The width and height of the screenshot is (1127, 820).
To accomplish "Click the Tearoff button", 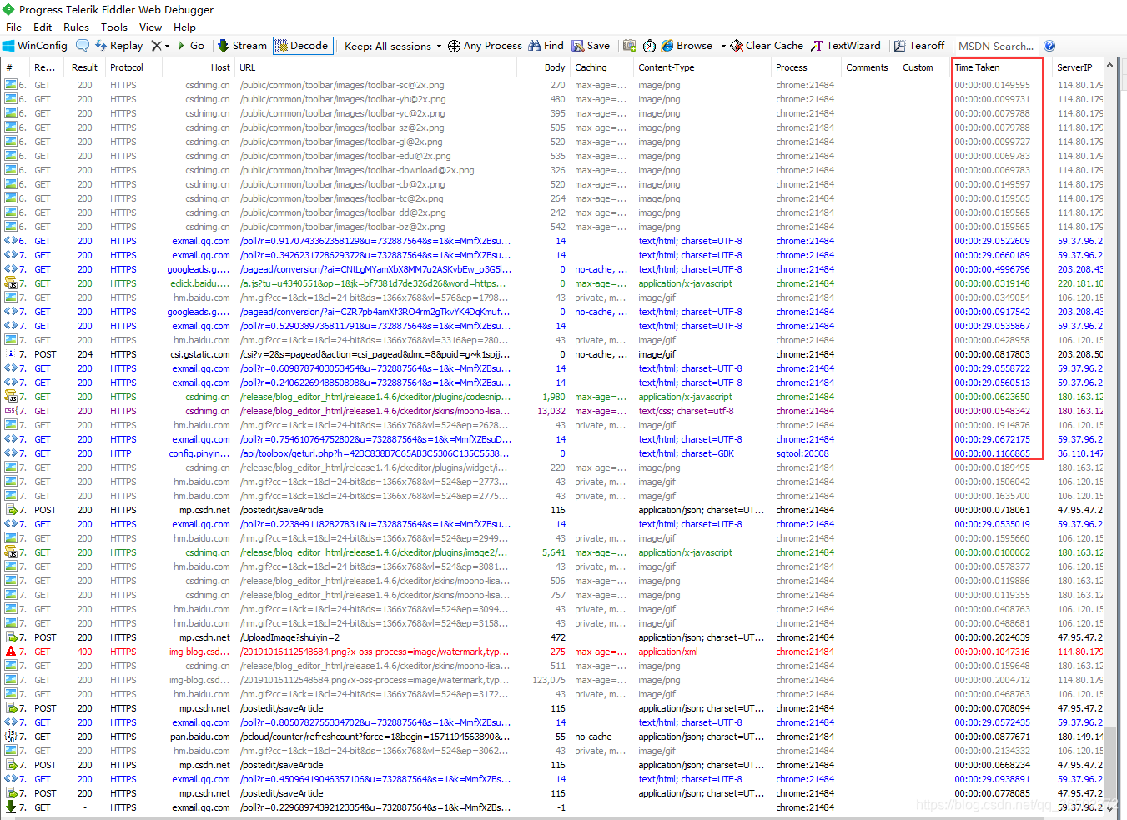I will click(919, 46).
